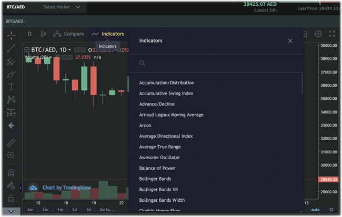Select the chart patterns tool
The image size is (342, 217).
[11, 99]
